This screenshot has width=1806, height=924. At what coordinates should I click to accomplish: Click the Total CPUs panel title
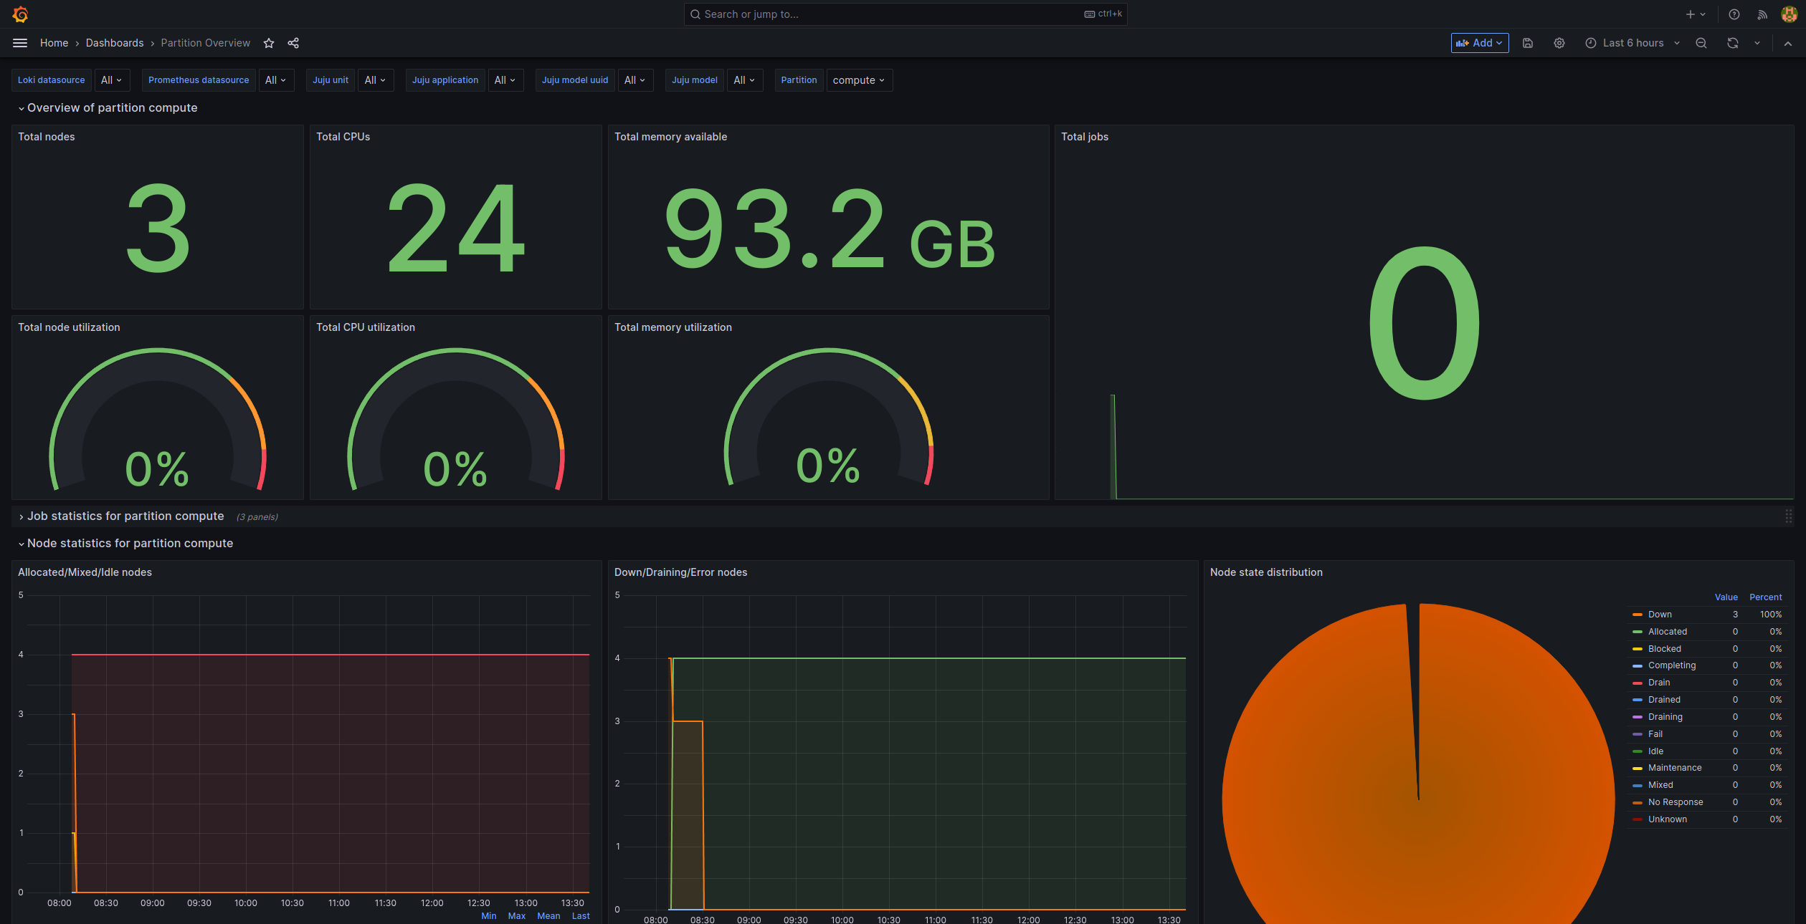coord(343,137)
